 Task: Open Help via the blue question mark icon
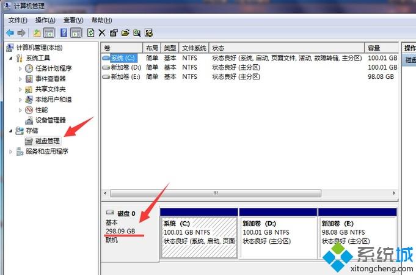[64, 33]
